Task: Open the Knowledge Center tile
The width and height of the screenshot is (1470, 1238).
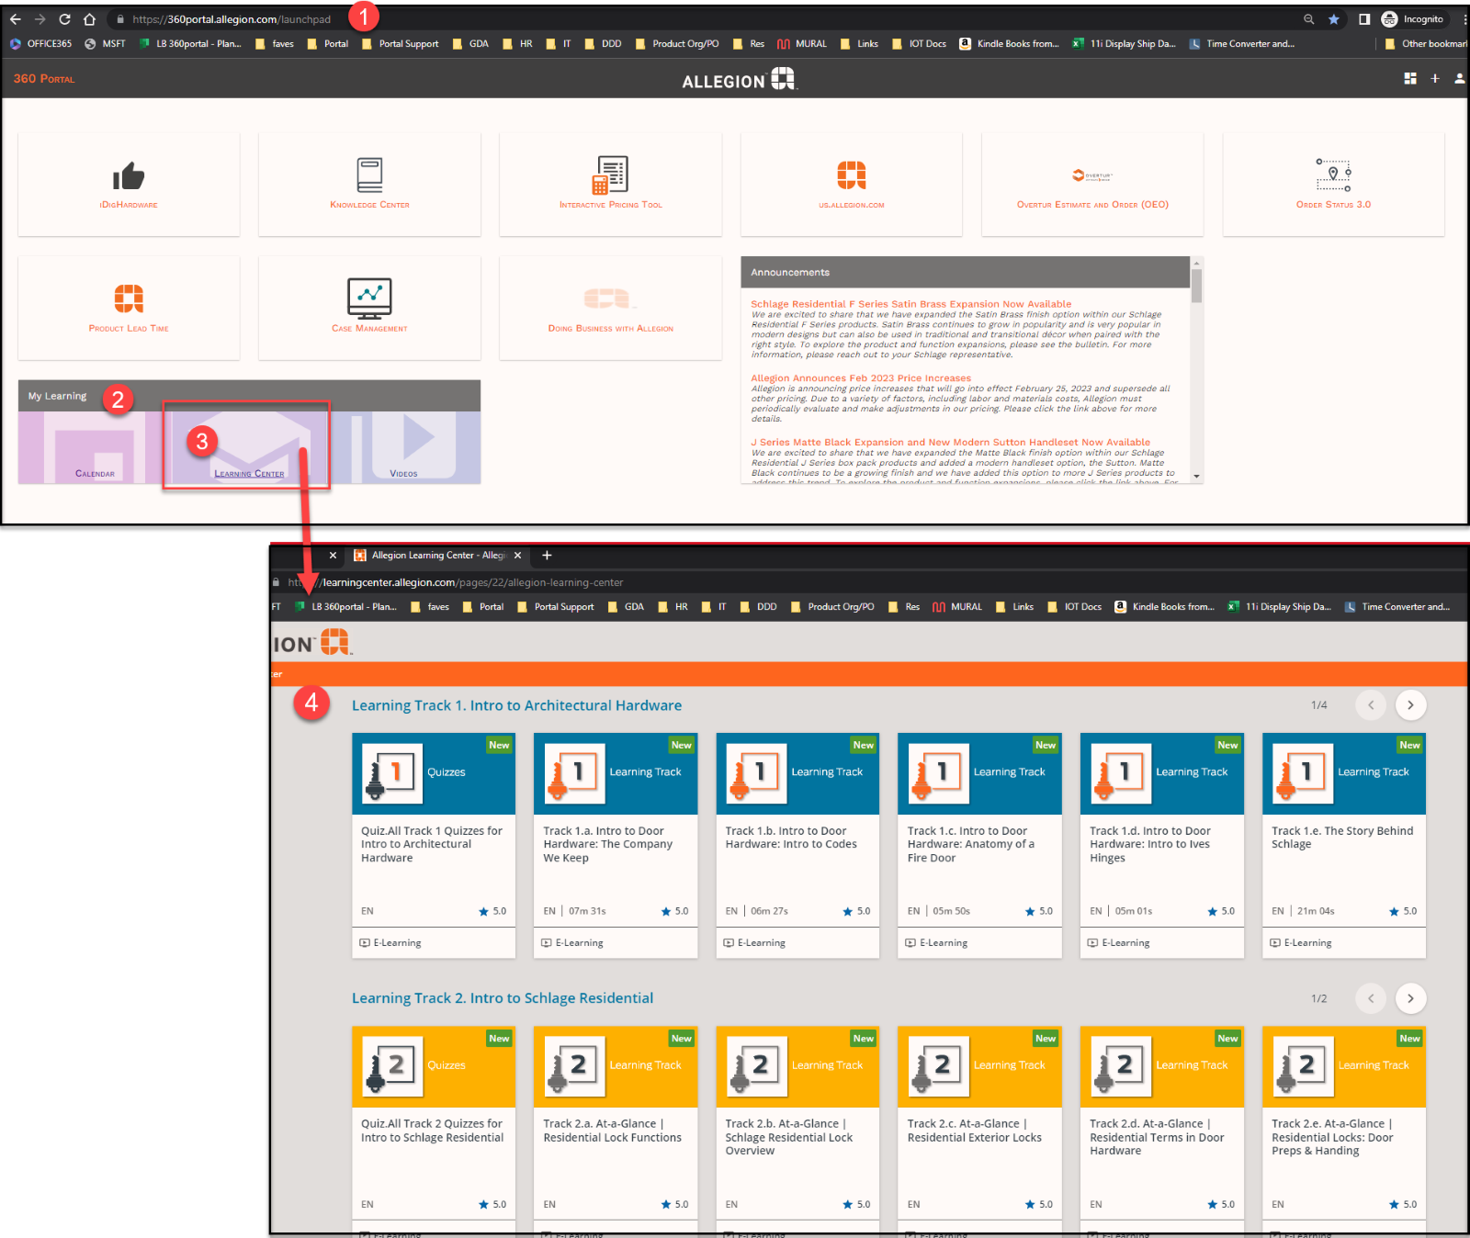Action: click(369, 185)
